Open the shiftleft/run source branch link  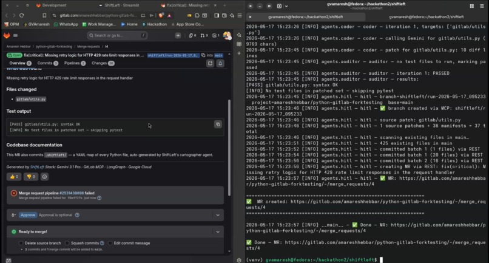click(173, 55)
